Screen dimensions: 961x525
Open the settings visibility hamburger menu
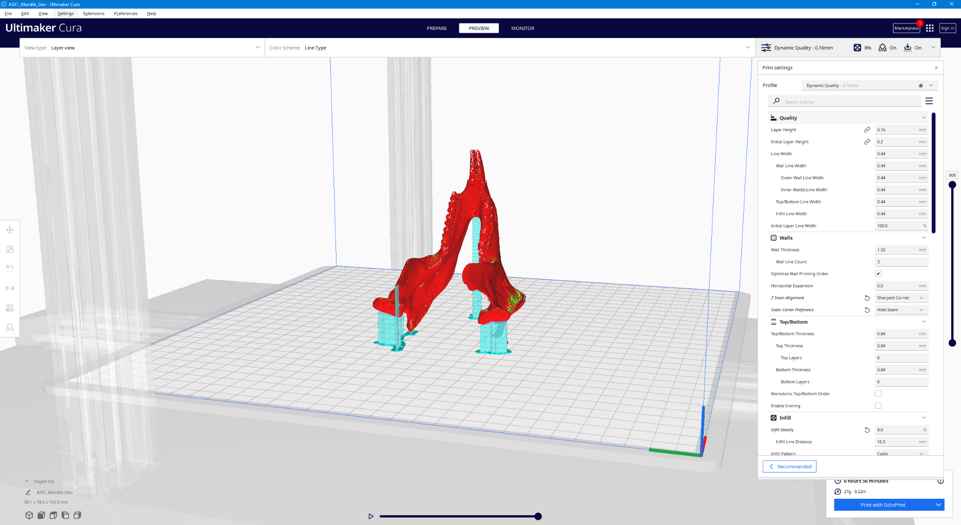(x=929, y=101)
